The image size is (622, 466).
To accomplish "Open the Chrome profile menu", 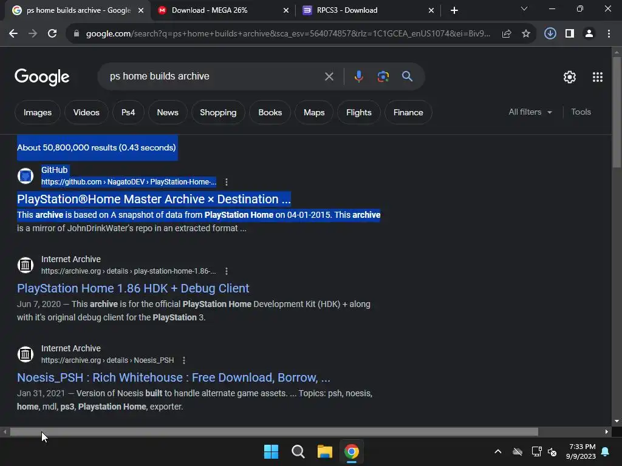I will 589,34.
